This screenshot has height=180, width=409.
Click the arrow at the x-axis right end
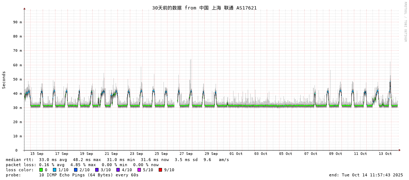(400, 150)
